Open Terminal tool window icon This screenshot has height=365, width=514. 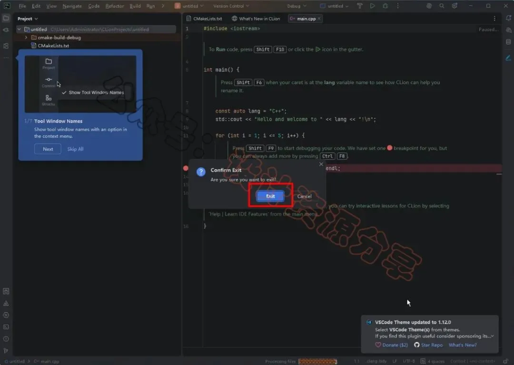point(6,327)
